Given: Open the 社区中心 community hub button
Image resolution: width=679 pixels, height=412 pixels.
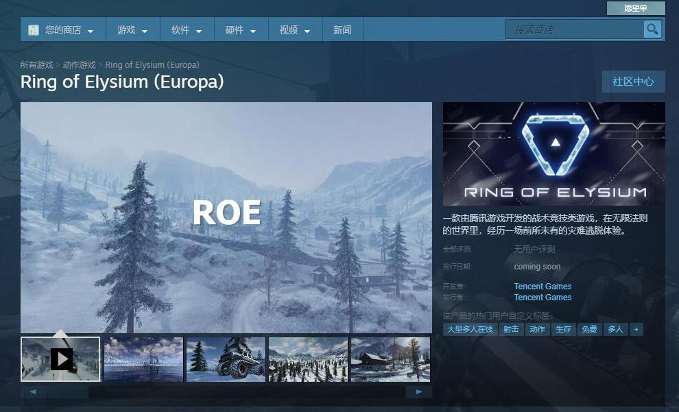Looking at the screenshot, I should pos(633,82).
